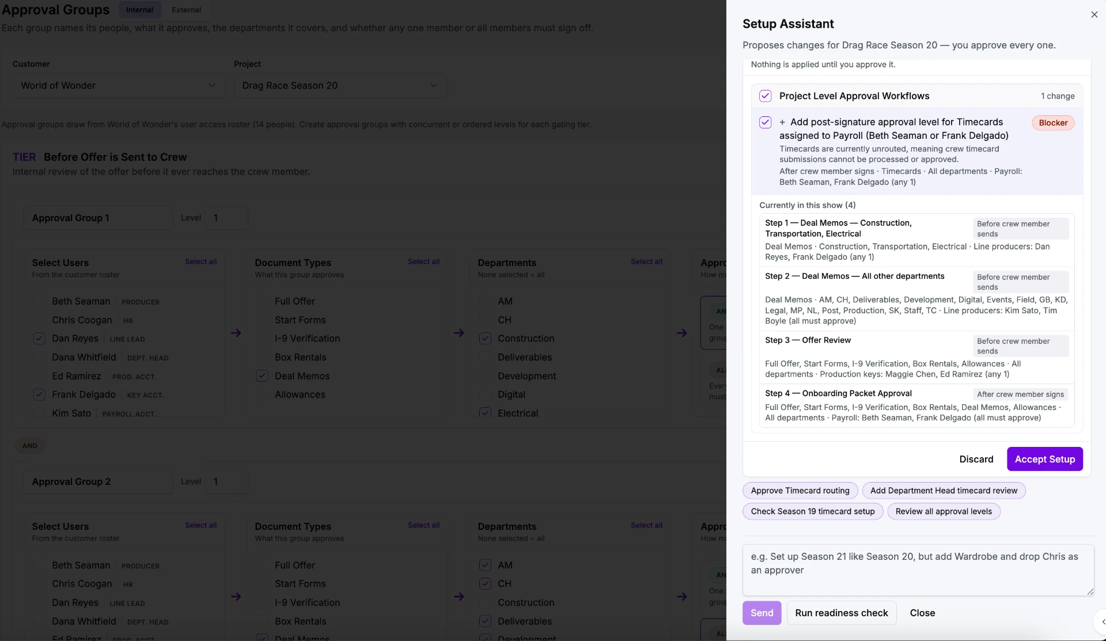Uncheck Construction department in Group 1
The height and width of the screenshot is (641, 1106).
pyautogui.click(x=485, y=339)
